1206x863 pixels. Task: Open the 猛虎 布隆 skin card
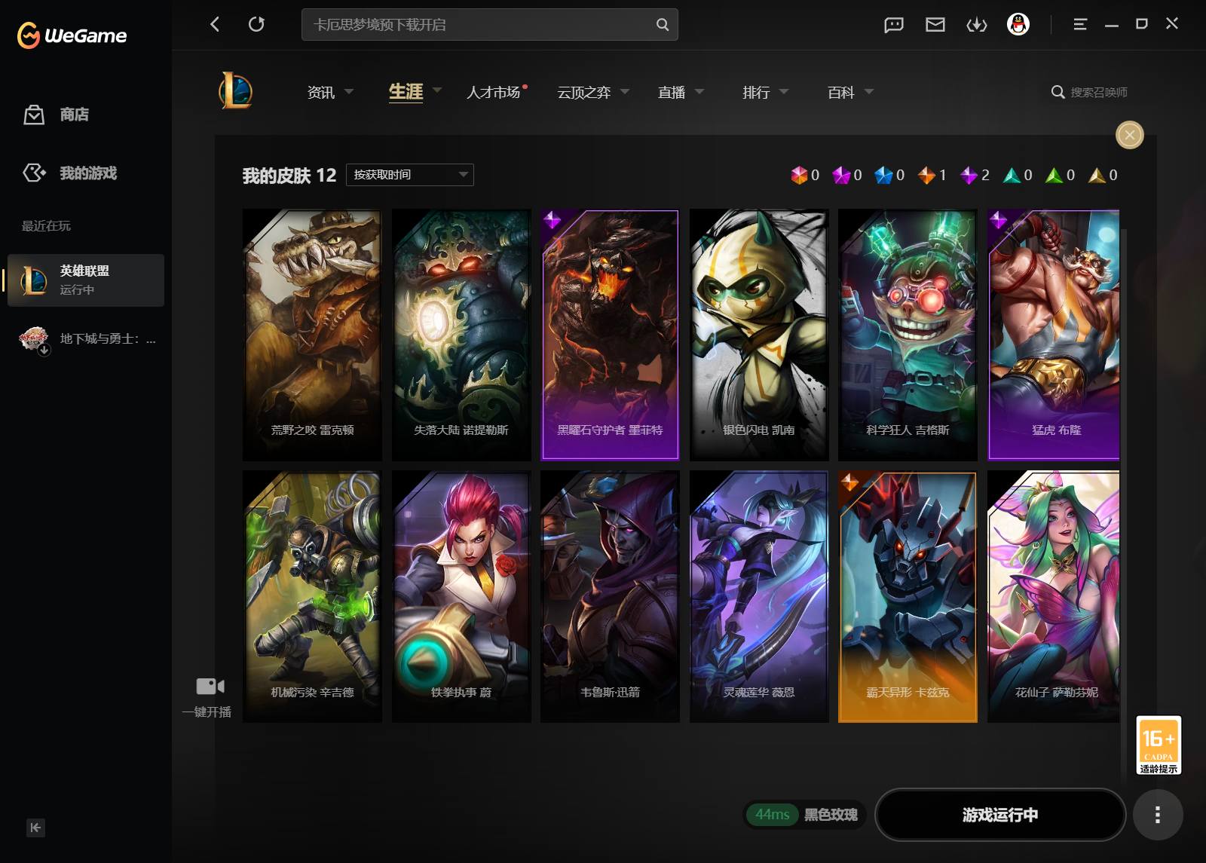1054,335
